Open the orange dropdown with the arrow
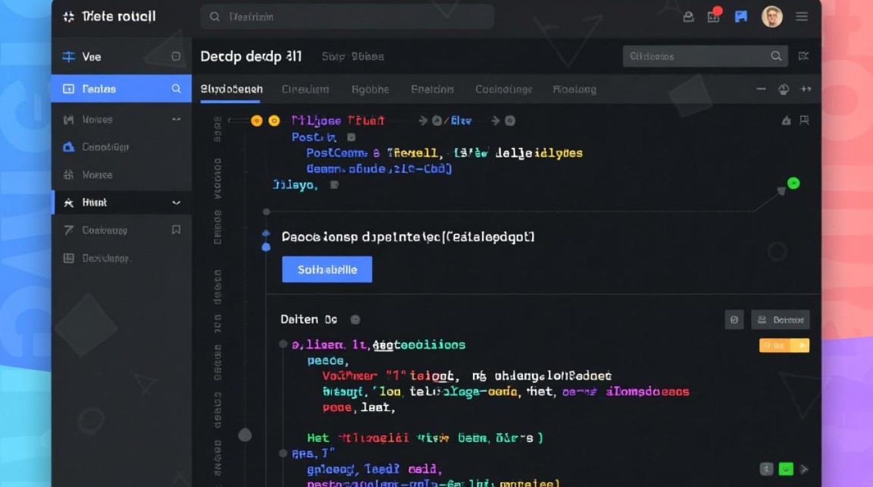This screenshot has width=873, height=487. pos(784,345)
